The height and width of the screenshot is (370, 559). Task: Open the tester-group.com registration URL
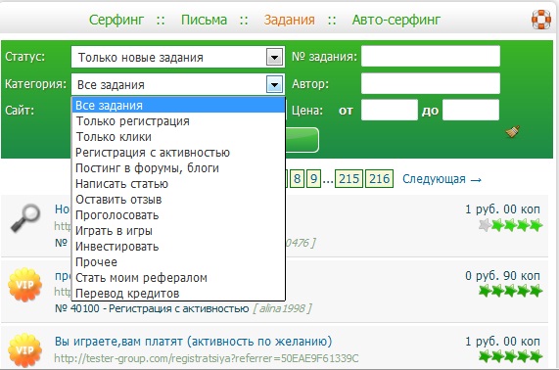click(207, 358)
